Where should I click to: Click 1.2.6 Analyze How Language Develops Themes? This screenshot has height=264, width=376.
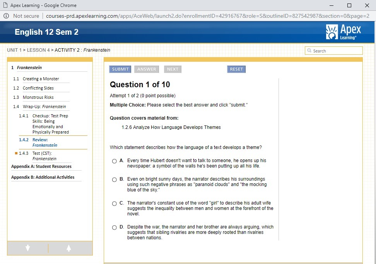click(171, 127)
